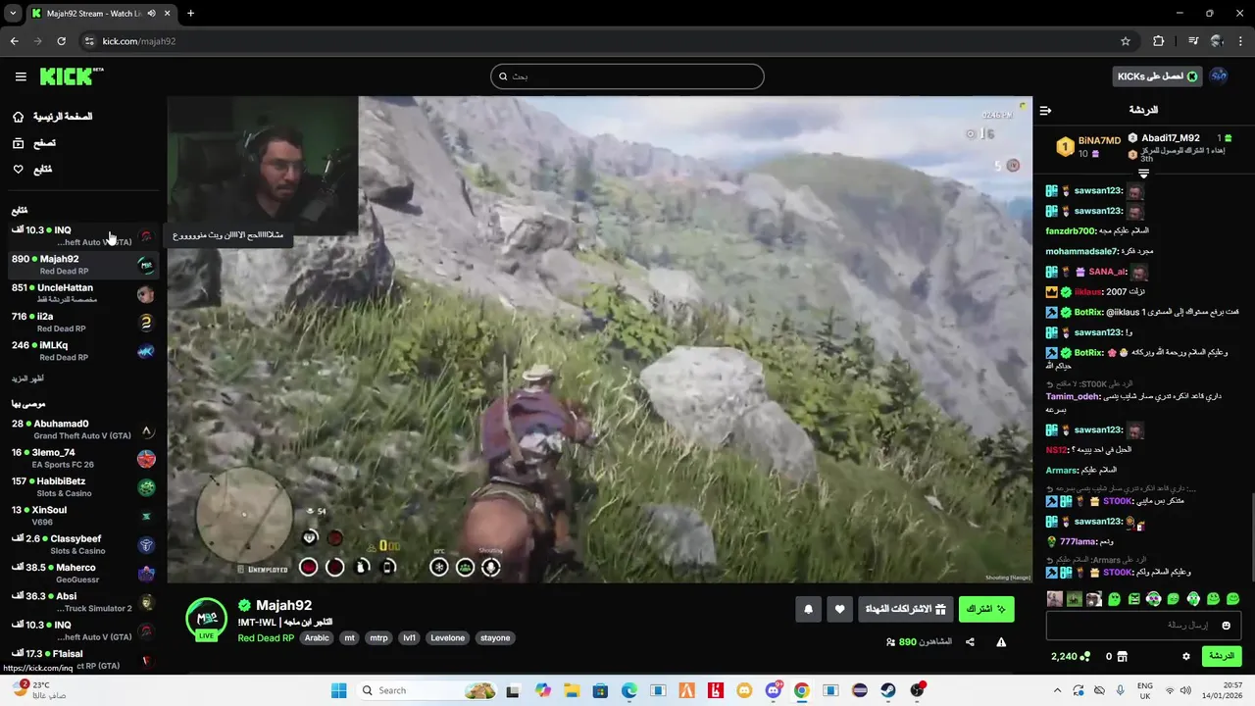Click the green Chat (الدردشة) send button
This screenshot has width=1255, height=706.
click(1222, 656)
